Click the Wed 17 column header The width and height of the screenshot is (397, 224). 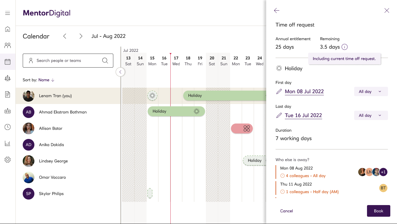click(x=176, y=61)
